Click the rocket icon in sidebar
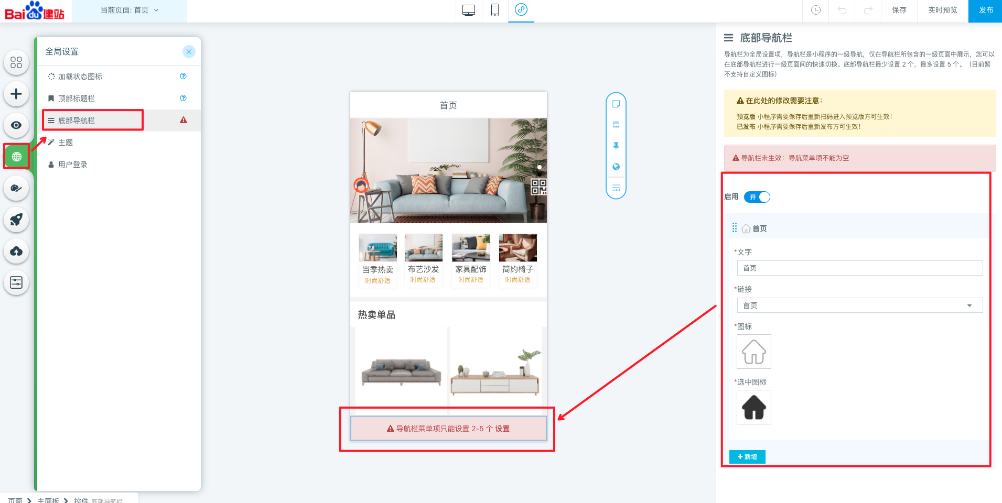This screenshot has width=1002, height=503. 16,220
